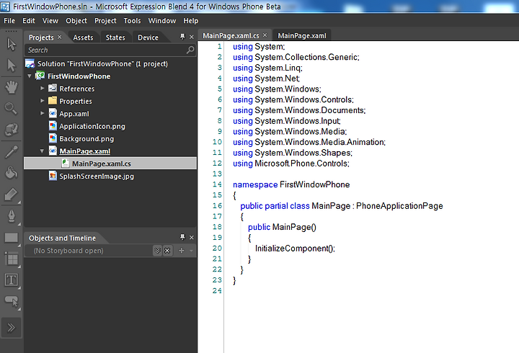Expand the References node

pyautogui.click(x=42, y=89)
